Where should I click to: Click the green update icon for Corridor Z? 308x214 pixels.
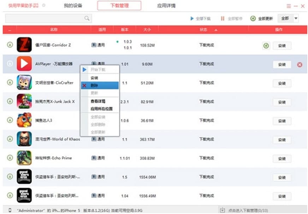click(266, 45)
